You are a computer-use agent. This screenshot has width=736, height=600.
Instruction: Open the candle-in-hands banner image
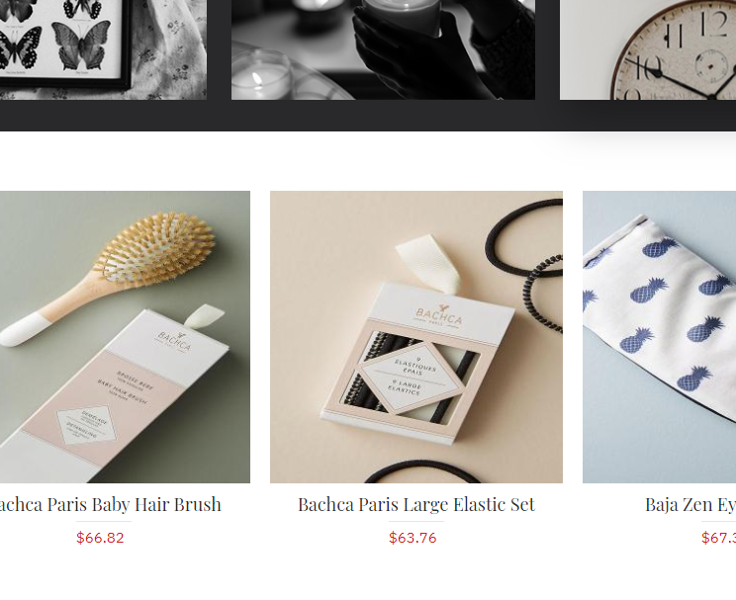click(383, 49)
